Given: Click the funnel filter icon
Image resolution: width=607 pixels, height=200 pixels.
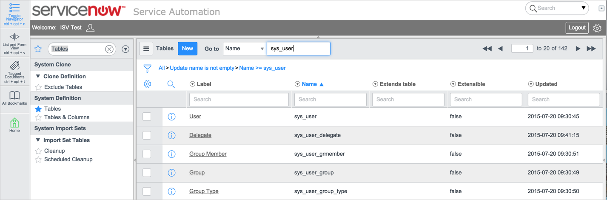Looking at the screenshot, I should pos(147,68).
